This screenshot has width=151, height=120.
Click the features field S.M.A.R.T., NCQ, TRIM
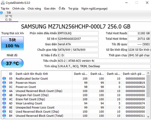click(x=104, y=66)
